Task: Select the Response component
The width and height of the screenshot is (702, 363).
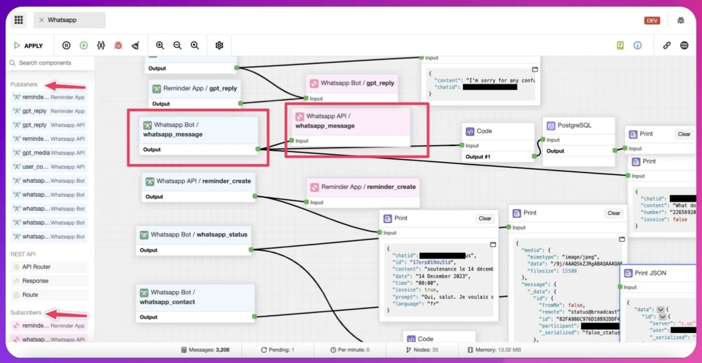Action: pos(49,281)
